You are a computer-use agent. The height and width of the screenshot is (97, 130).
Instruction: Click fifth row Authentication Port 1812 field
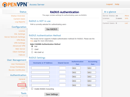76,85
